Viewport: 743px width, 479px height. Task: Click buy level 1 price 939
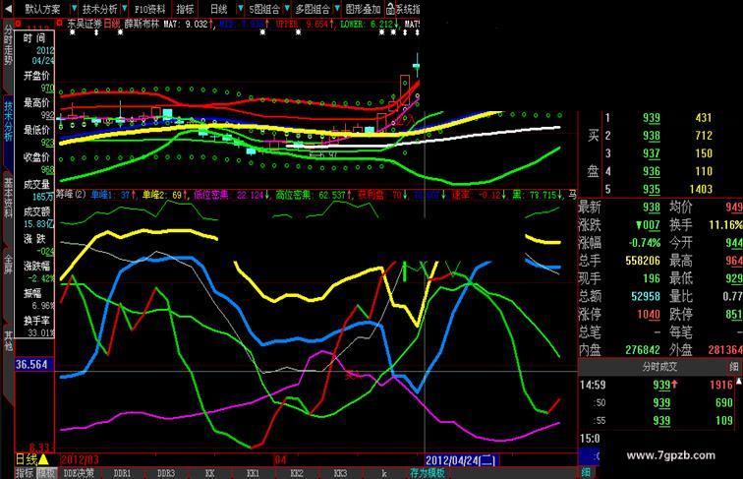pos(652,118)
